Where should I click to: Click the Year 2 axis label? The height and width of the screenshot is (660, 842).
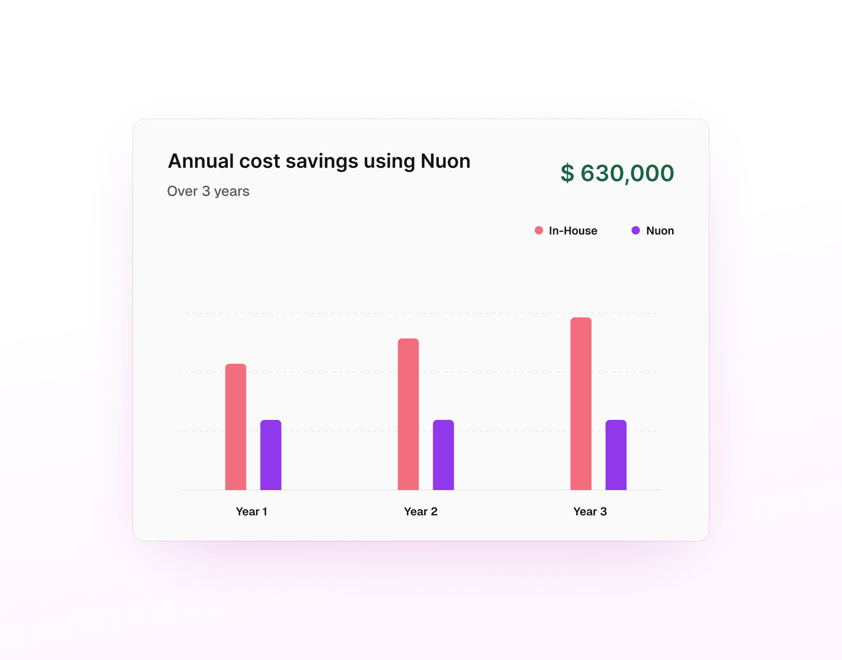point(421,512)
